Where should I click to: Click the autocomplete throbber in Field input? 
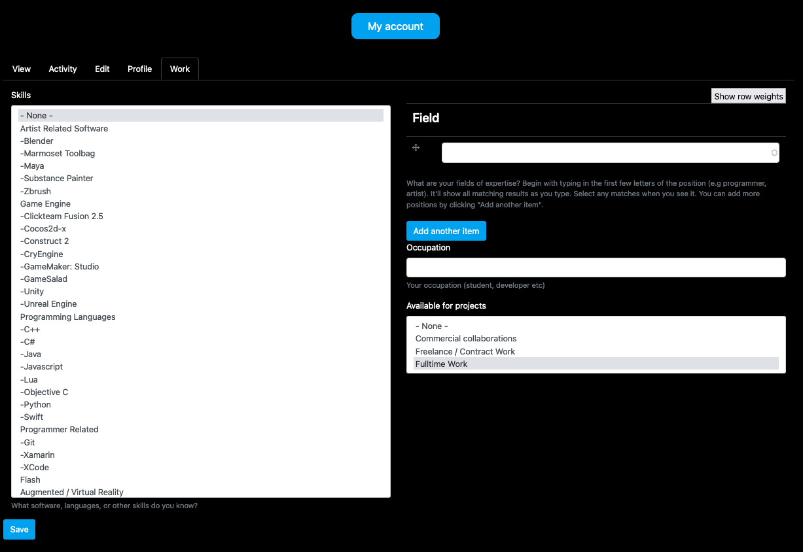(x=774, y=153)
